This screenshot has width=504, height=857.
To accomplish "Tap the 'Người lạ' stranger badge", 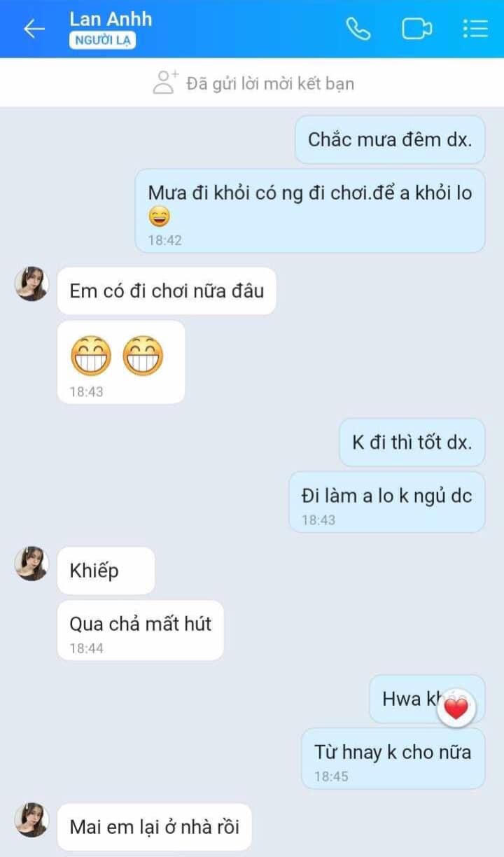I will (x=102, y=41).
